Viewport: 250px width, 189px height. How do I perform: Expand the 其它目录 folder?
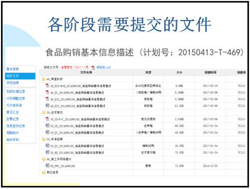pyautogui.click(x=44, y=172)
